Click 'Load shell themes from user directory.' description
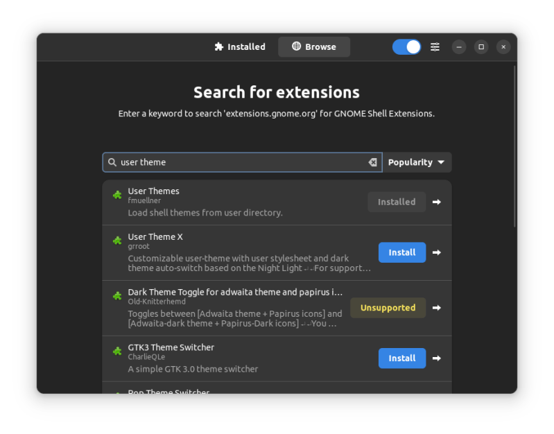The height and width of the screenshot is (434, 554). 205,213
